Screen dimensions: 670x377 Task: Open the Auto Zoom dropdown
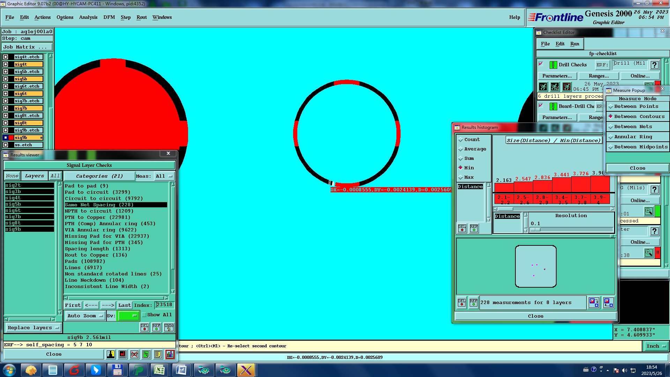[x=85, y=316]
